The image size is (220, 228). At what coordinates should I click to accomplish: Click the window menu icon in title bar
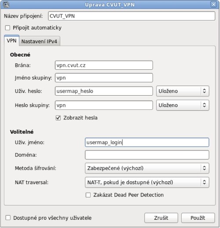[x=6, y=4]
